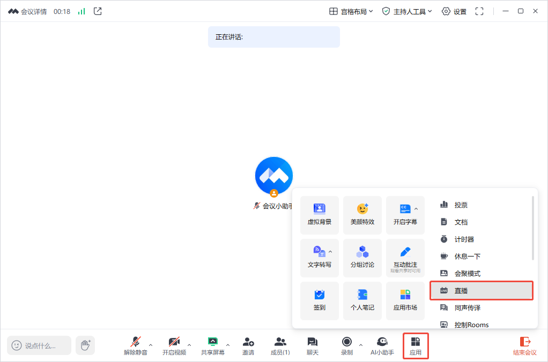Turn on camera with 开启视频
This screenshot has height=362, width=548.
pyautogui.click(x=174, y=346)
